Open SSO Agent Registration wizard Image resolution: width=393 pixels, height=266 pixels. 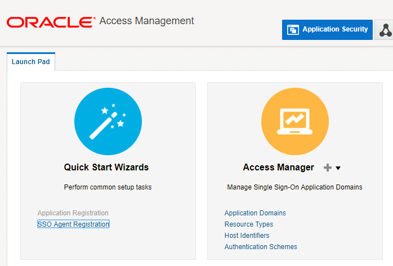[73, 224]
